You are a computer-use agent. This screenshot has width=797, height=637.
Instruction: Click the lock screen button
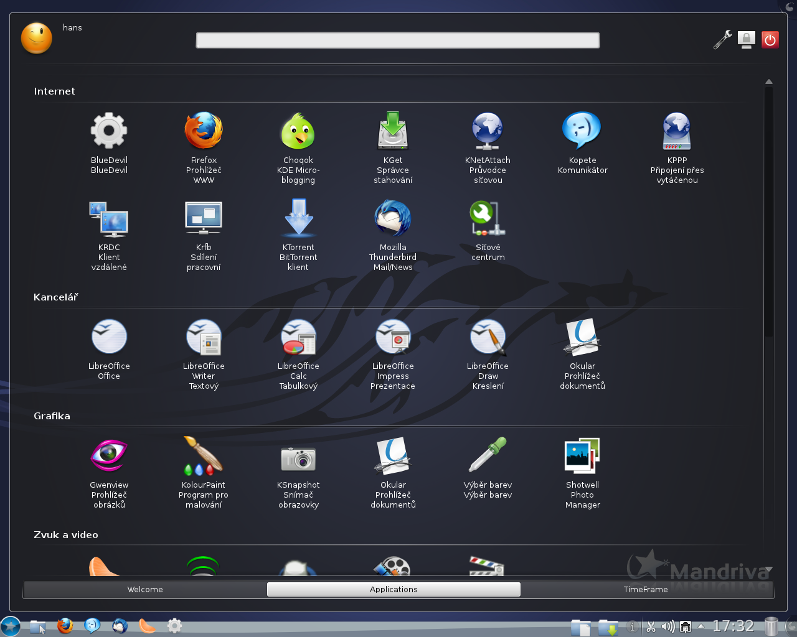click(746, 40)
